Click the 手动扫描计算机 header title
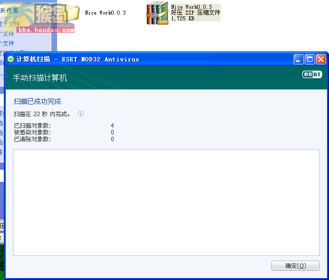This screenshot has height=280, width=329. 40,78
